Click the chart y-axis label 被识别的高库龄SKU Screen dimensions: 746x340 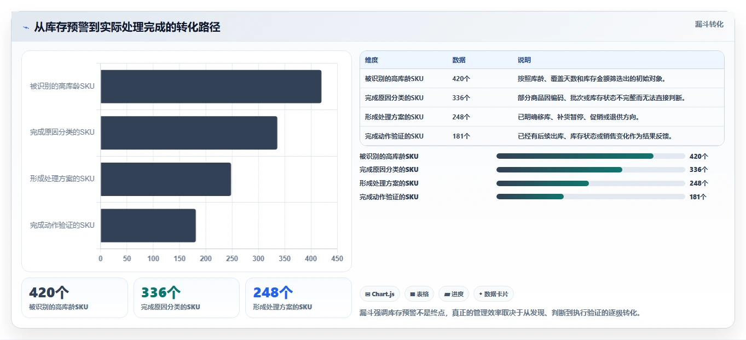62,86
